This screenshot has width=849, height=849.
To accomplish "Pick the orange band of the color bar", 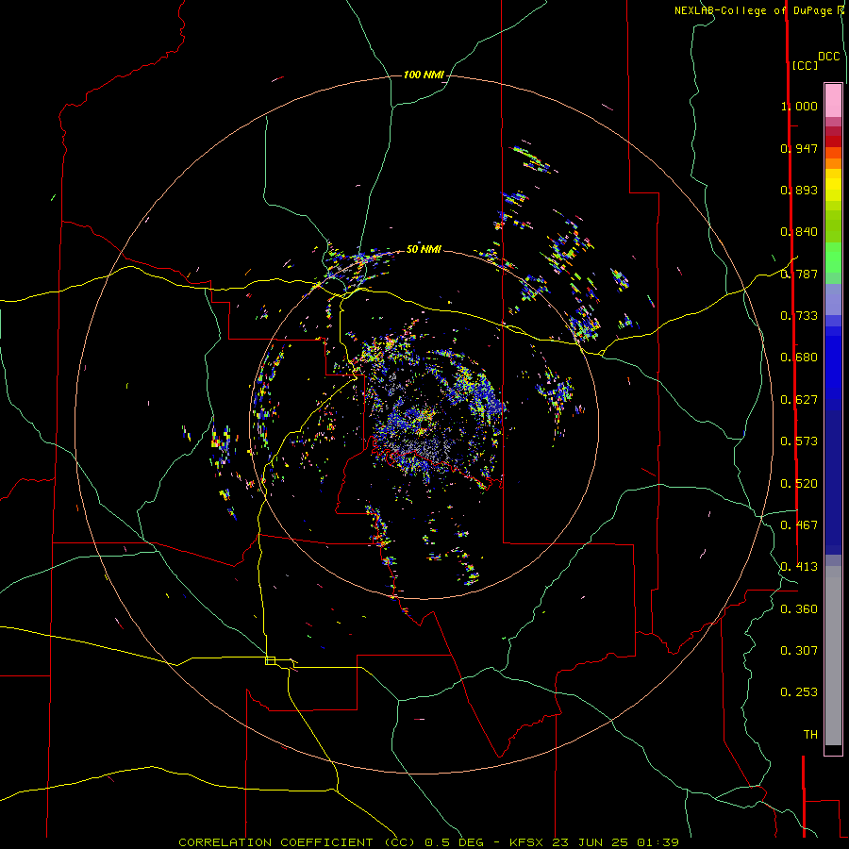I will tap(833, 163).
